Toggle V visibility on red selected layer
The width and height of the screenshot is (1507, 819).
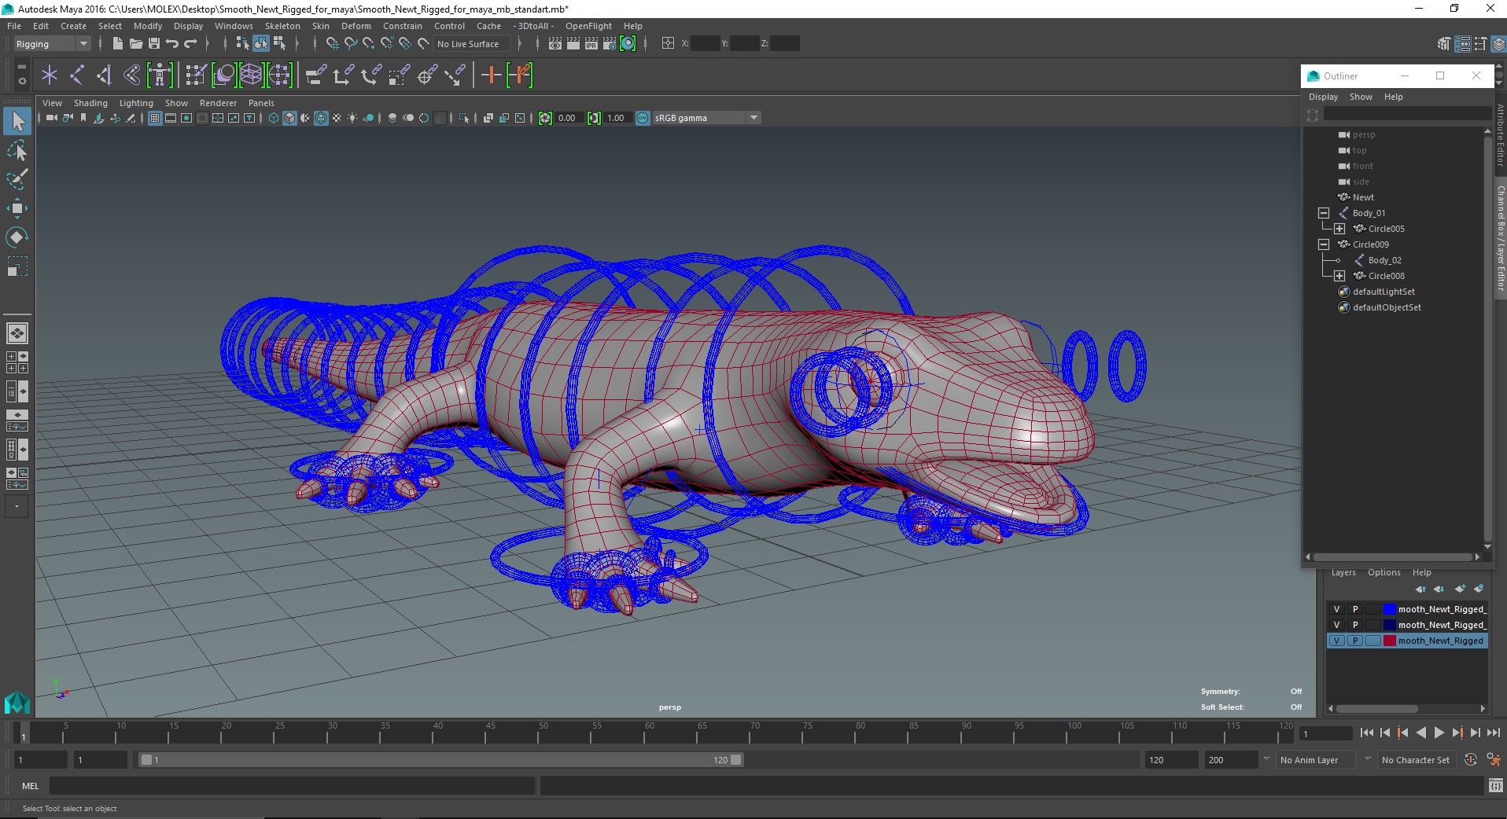[1336, 641]
